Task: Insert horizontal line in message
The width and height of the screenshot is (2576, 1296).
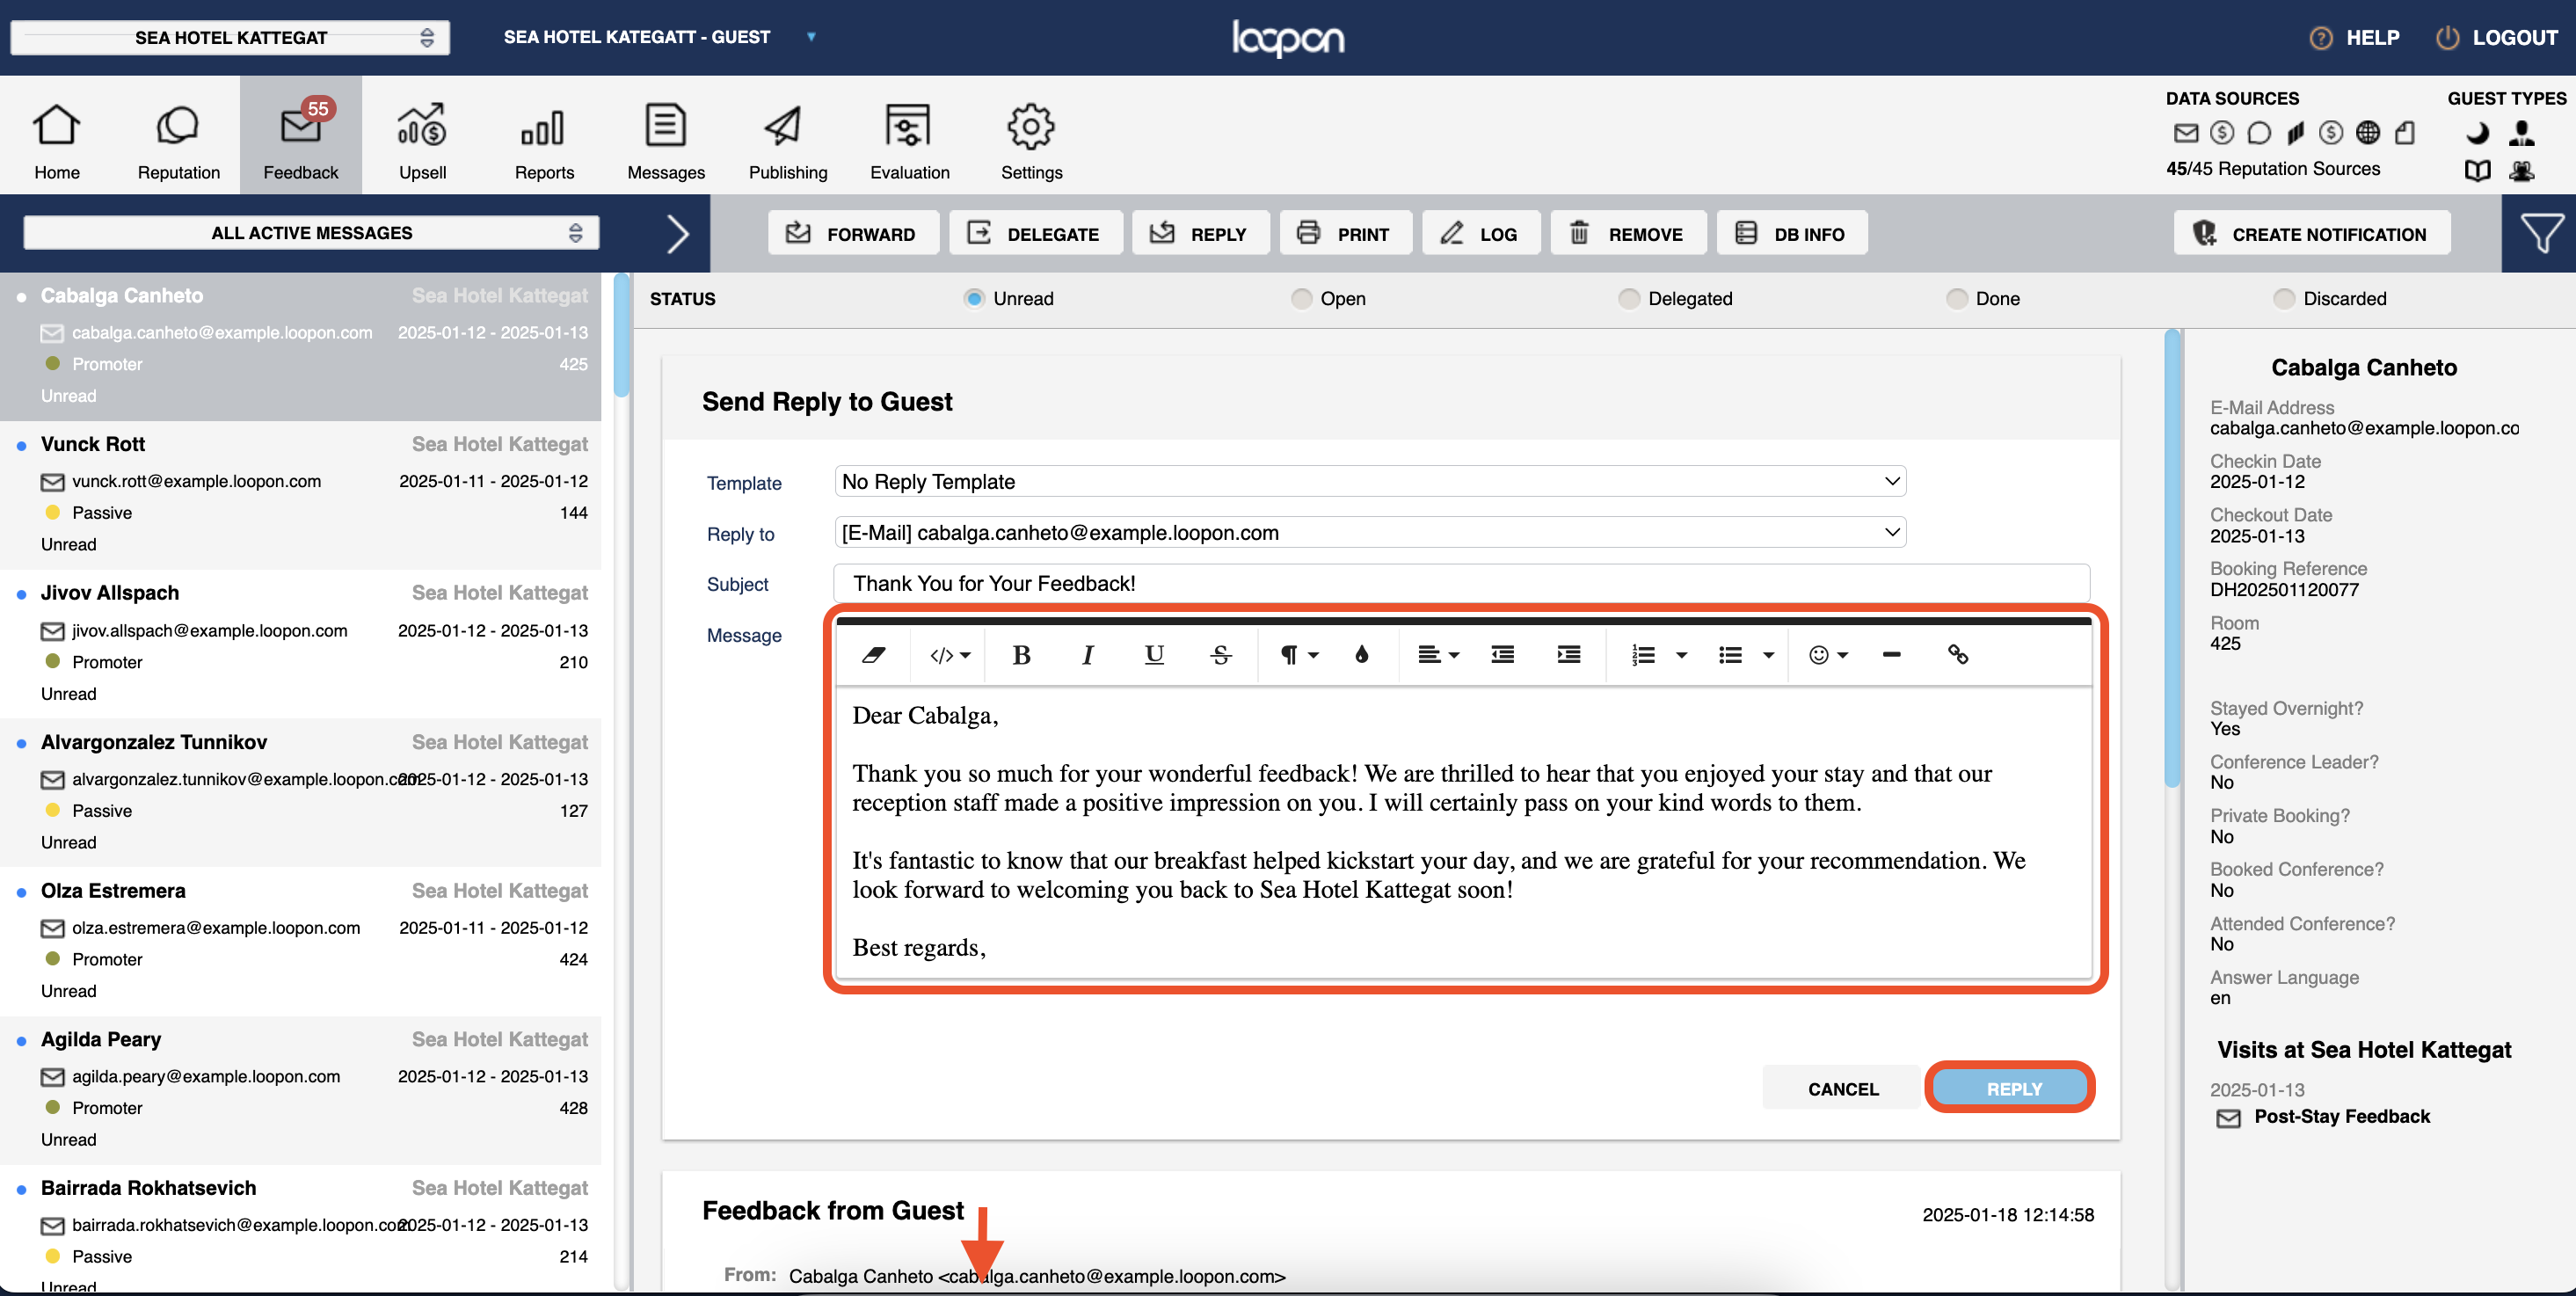Action: coord(1891,655)
